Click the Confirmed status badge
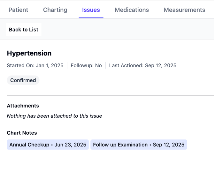The height and width of the screenshot is (170, 214). tap(23, 80)
